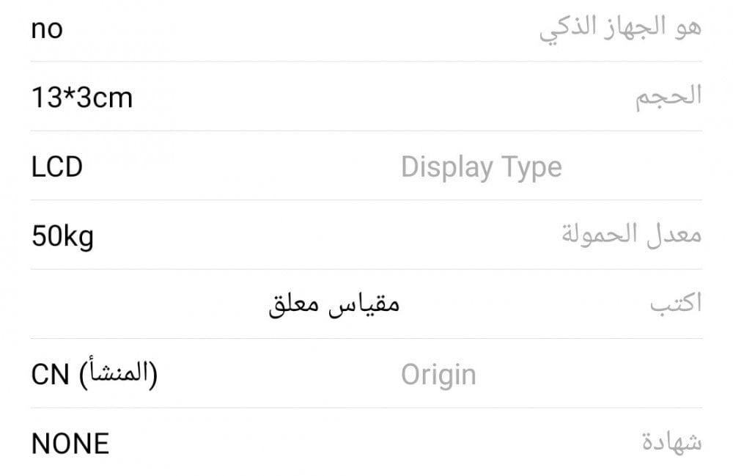This screenshot has height=476, width=733.
Task: Select the "no" smart device value
Action: tap(47, 29)
